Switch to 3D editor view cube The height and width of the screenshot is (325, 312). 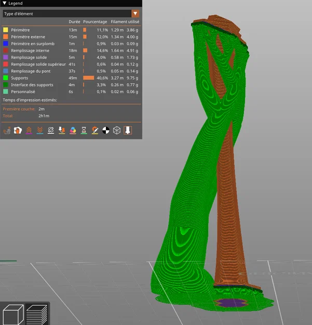click(x=13, y=314)
